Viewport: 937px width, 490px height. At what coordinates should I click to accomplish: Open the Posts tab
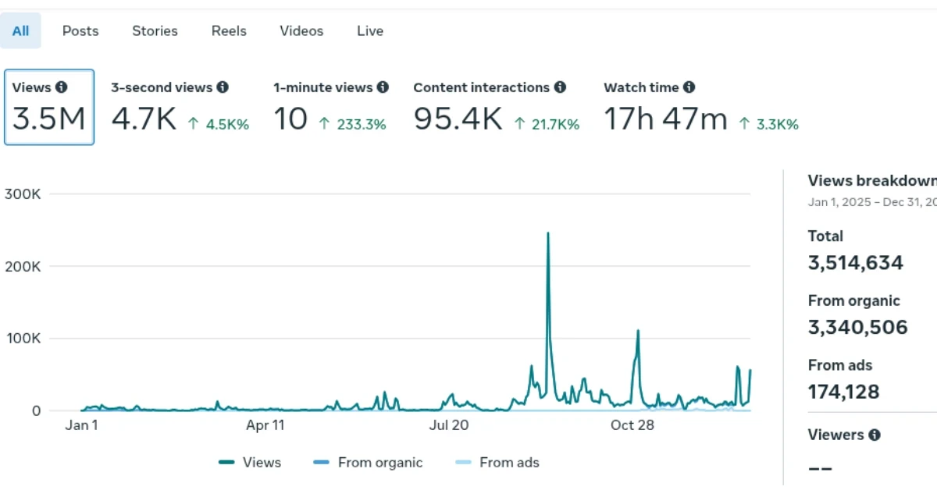click(80, 31)
